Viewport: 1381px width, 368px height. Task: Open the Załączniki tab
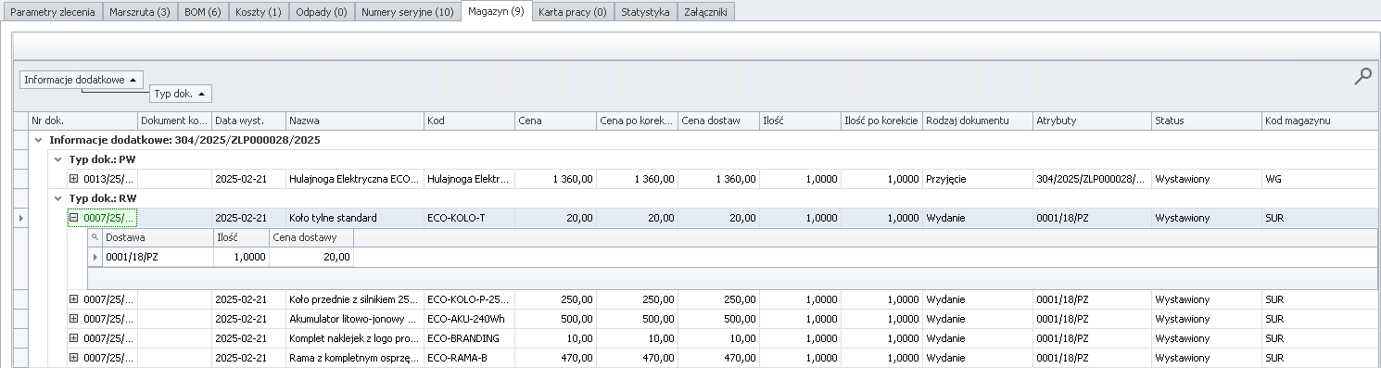tap(706, 13)
